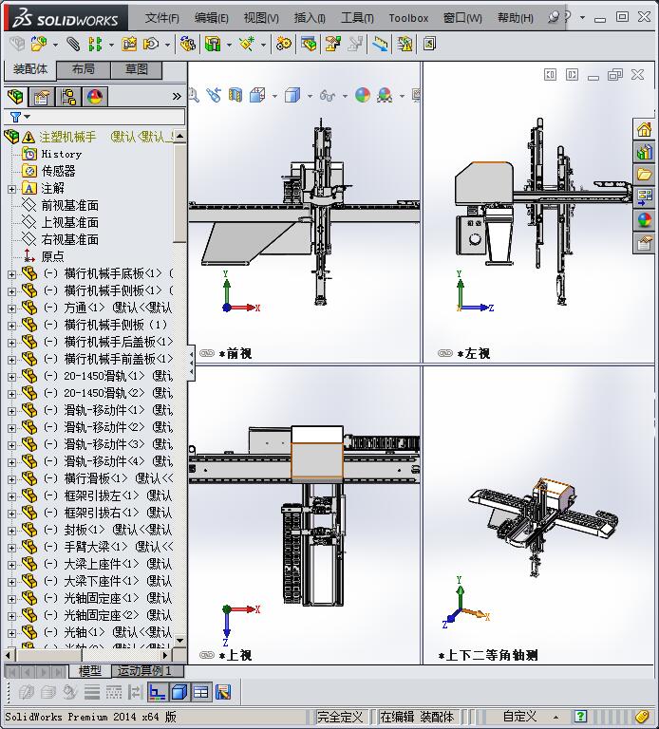Open the View Orientation dropdown arrow
Image resolution: width=659 pixels, height=729 pixels.
(x=274, y=96)
